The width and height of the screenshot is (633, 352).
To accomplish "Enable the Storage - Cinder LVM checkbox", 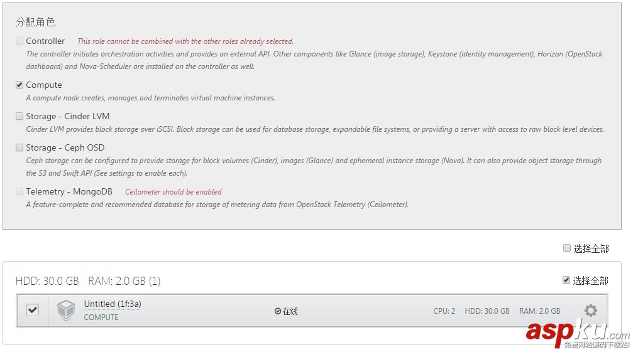I will (x=19, y=116).
